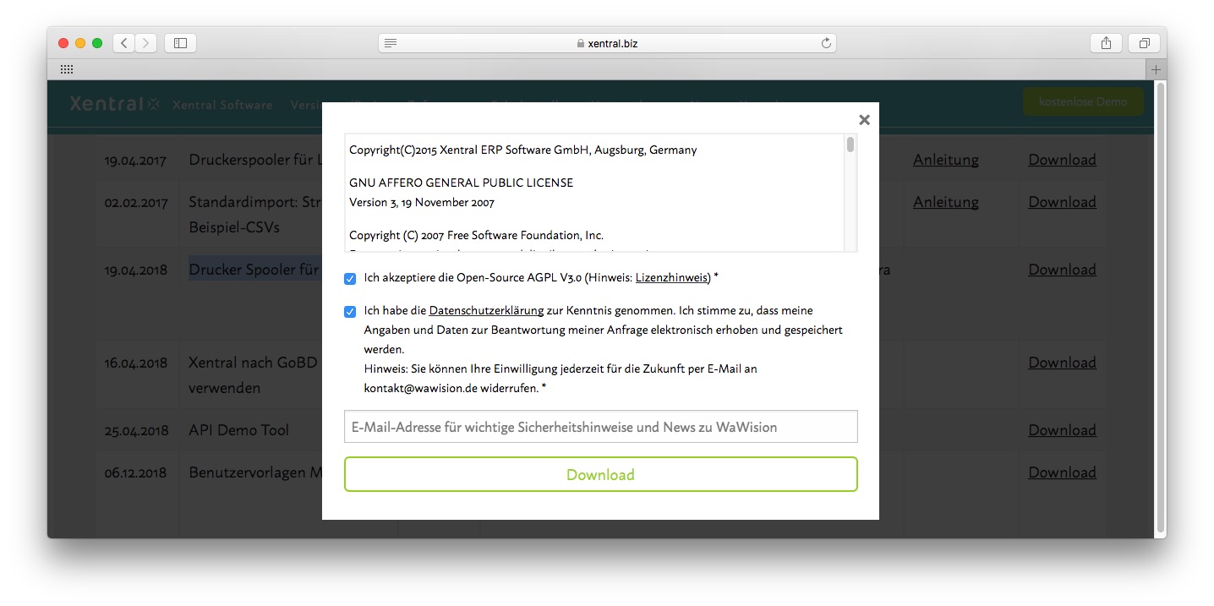The height and width of the screenshot is (606, 1214).
Task: Uncheck the AGPL V3.0 acceptance checkbox
Action: click(x=350, y=278)
